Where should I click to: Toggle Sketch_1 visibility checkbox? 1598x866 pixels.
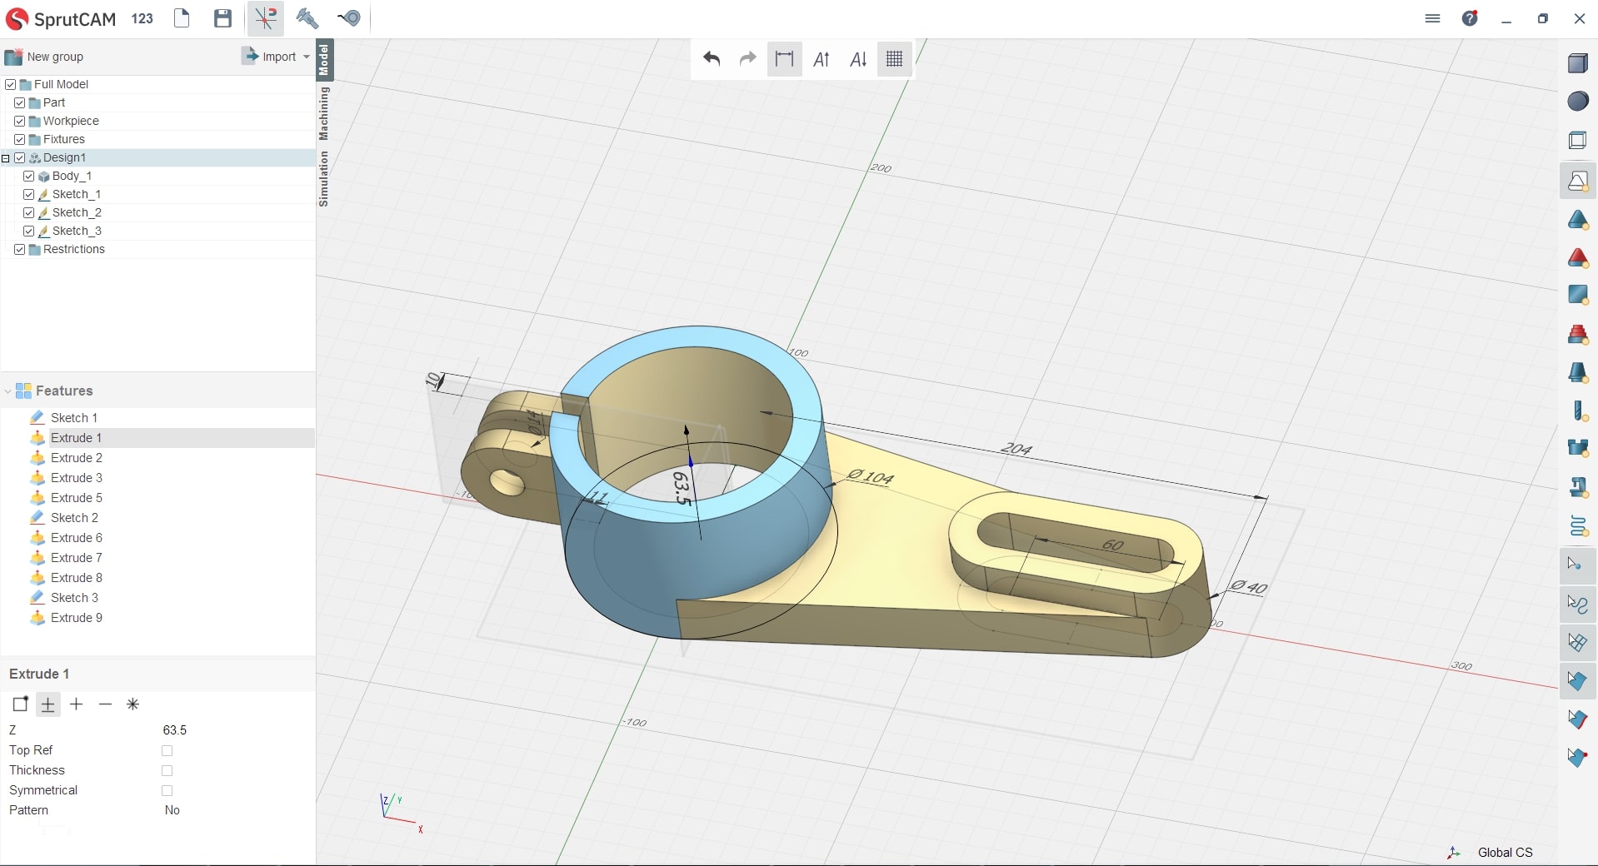coord(29,194)
